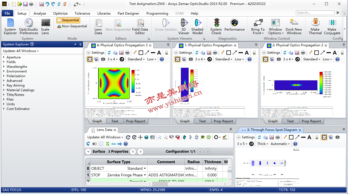Screen dimensions: 348x194
Task: Click the green swap arrows in Lens Data
Action: coord(108,144)
